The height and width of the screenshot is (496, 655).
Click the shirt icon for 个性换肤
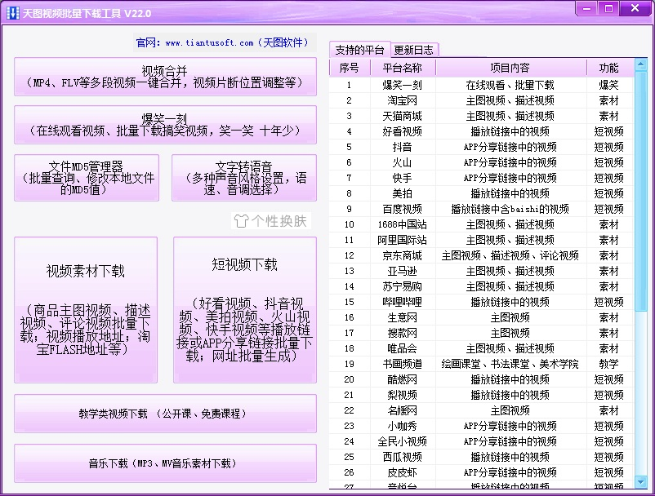click(x=241, y=221)
